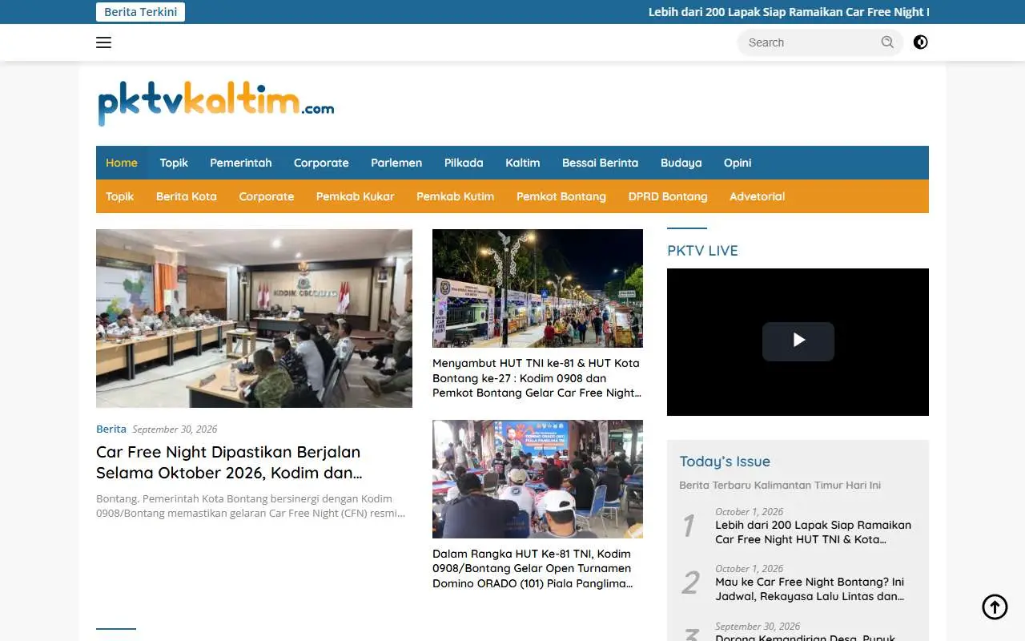
Task: Open headline Car Free Night Dipastikan Berjalan
Action: (229, 462)
